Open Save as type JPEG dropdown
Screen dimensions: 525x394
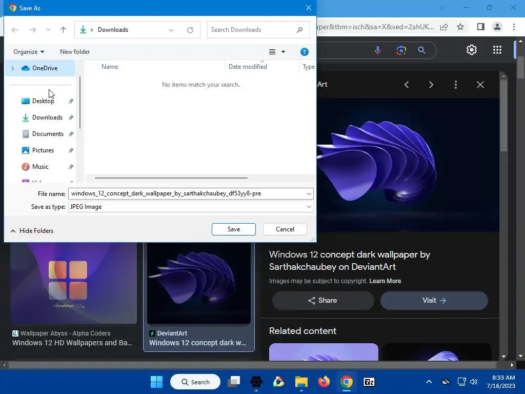[191, 207]
